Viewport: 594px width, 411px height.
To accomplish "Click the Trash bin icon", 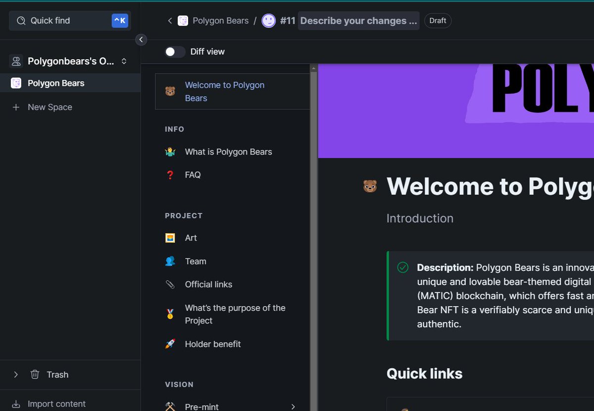I will (35, 374).
